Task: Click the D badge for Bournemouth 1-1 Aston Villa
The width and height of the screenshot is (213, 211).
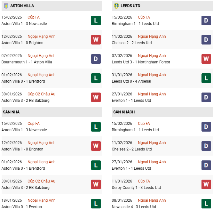Action: coord(96,59)
